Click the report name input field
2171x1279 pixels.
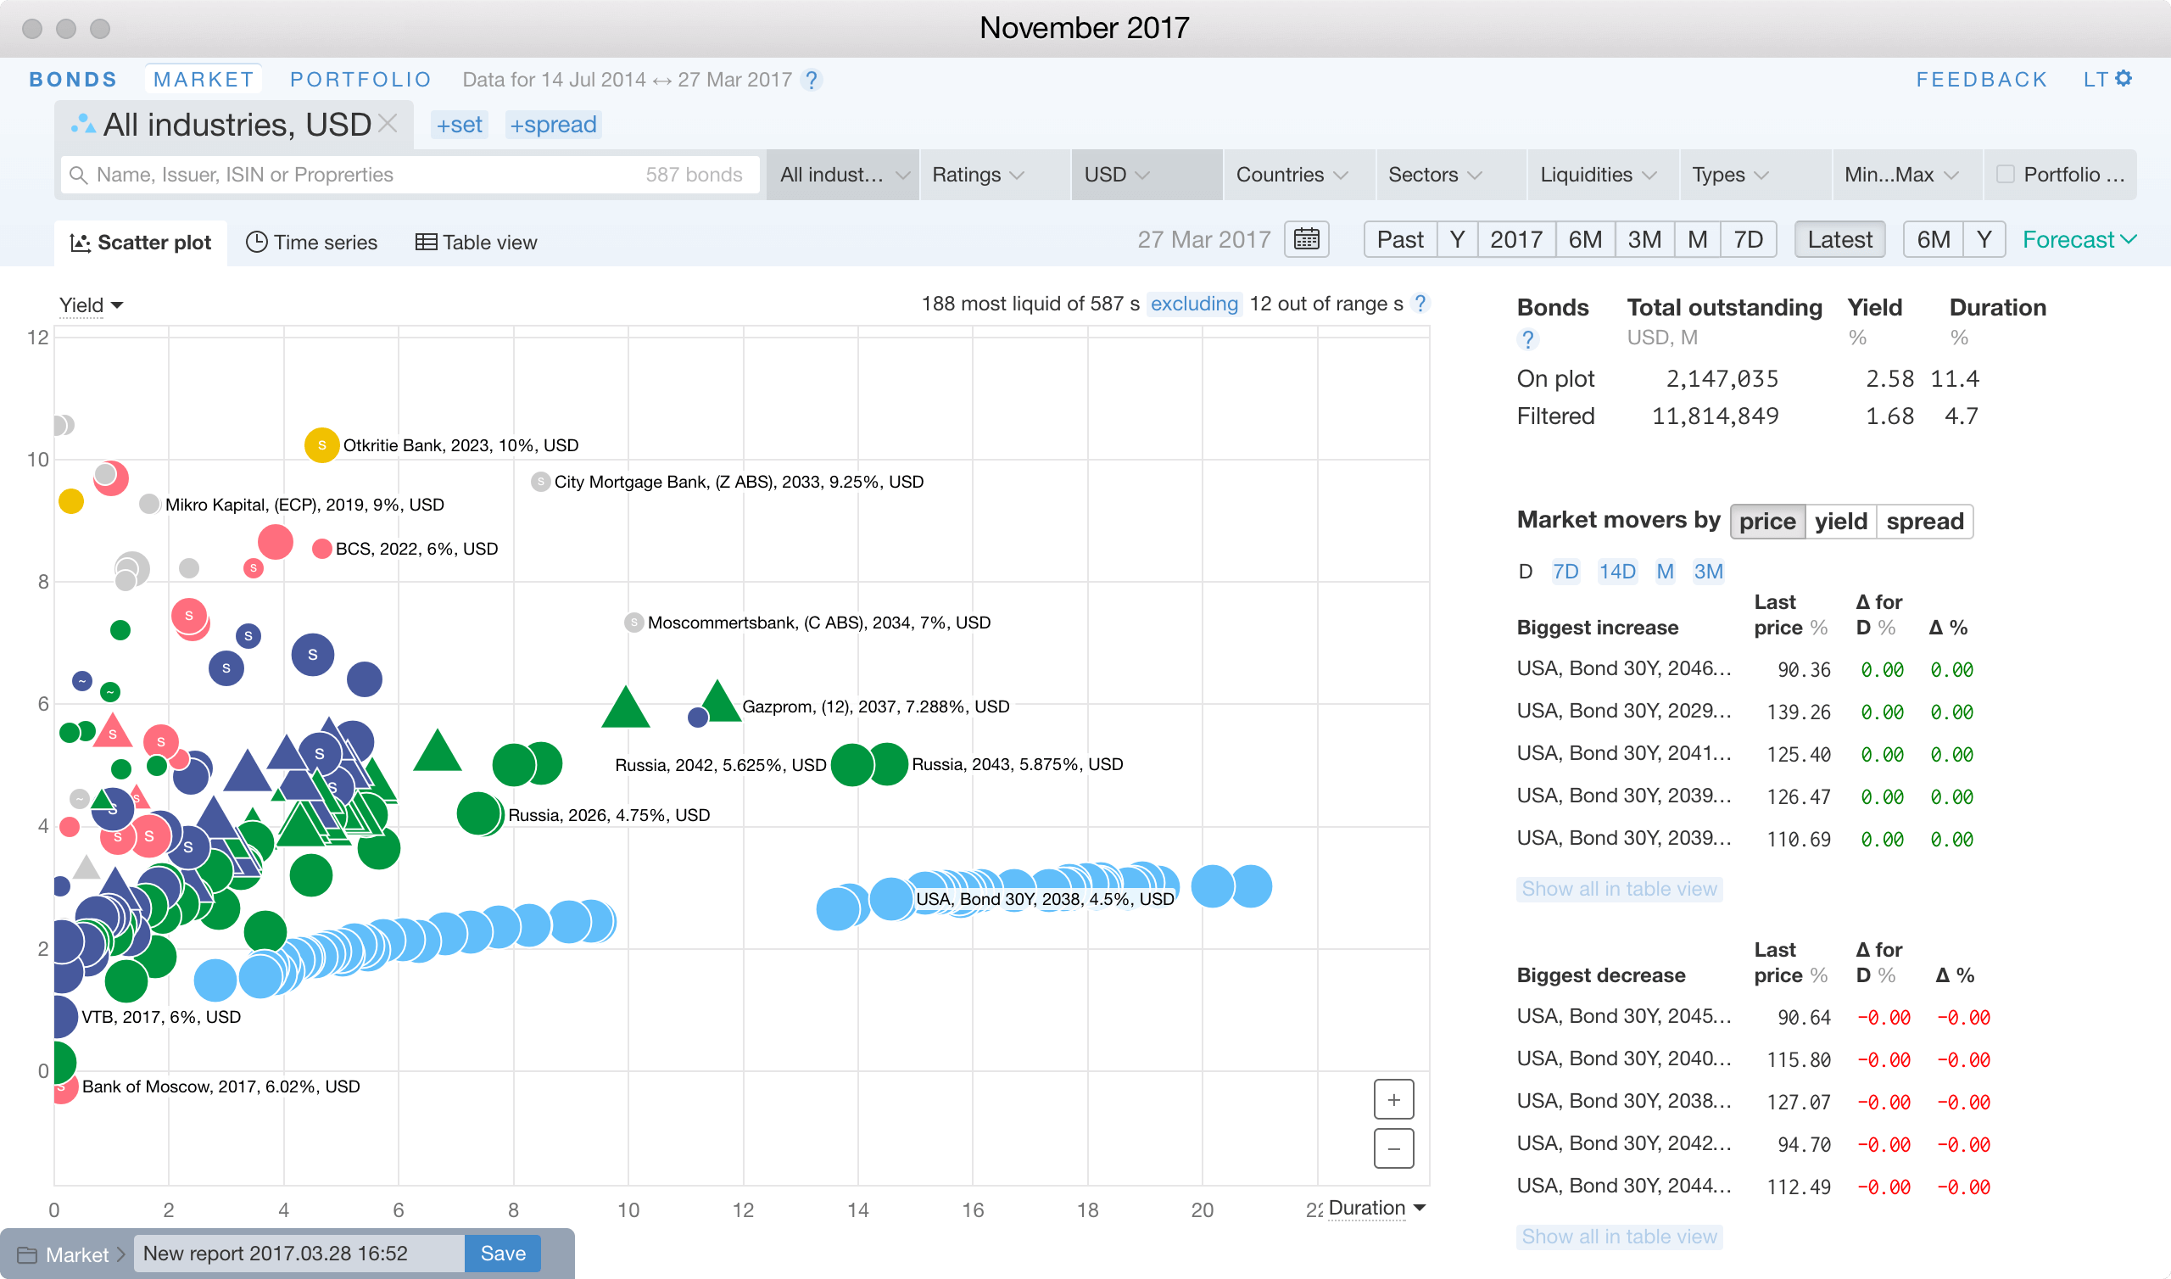[x=300, y=1254]
